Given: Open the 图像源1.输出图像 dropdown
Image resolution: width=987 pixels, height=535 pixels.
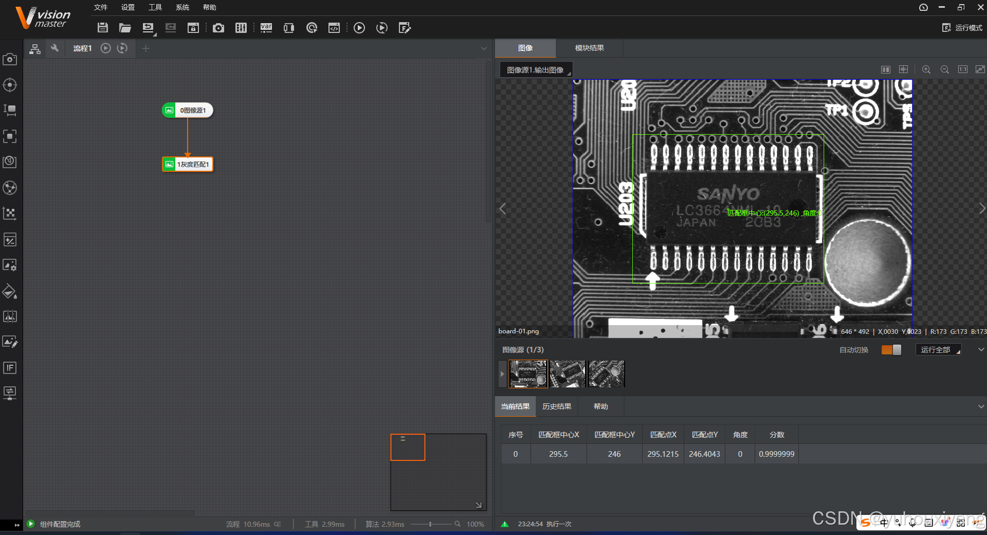Looking at the screenshot, I should click(x=537, y=70).
